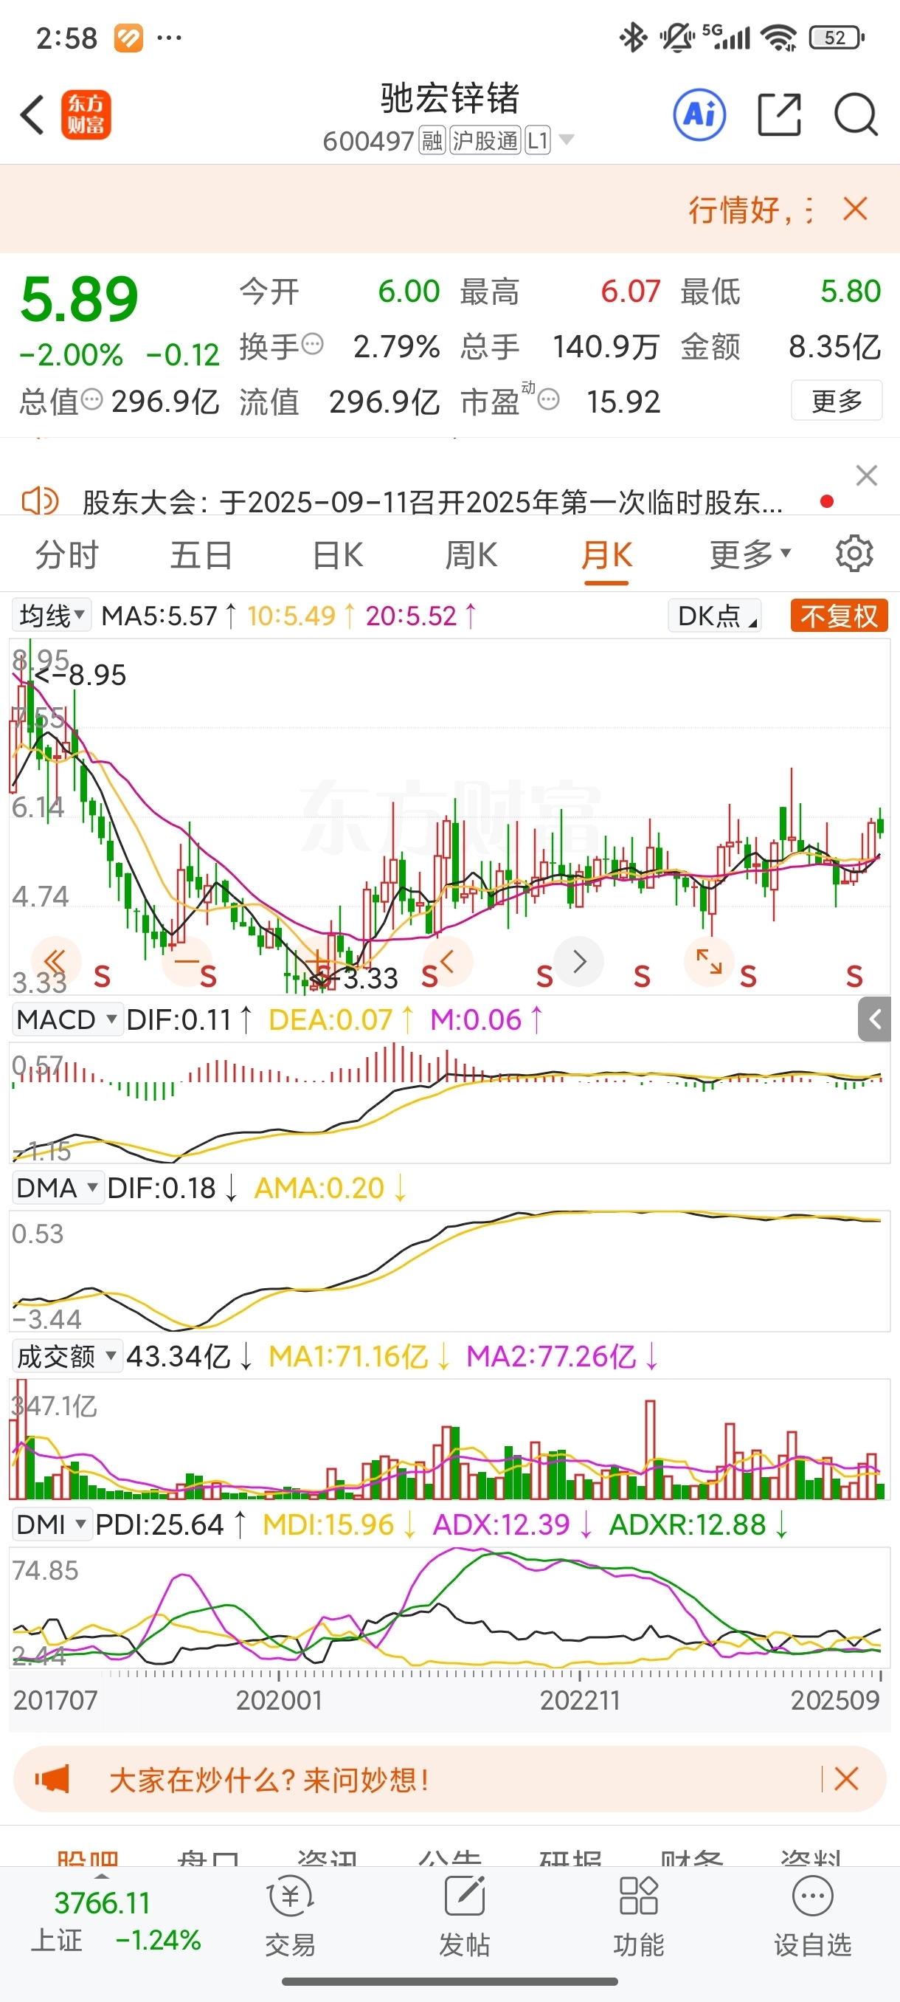Tap the 8.95 high price marker

click(x=80, y=675)
